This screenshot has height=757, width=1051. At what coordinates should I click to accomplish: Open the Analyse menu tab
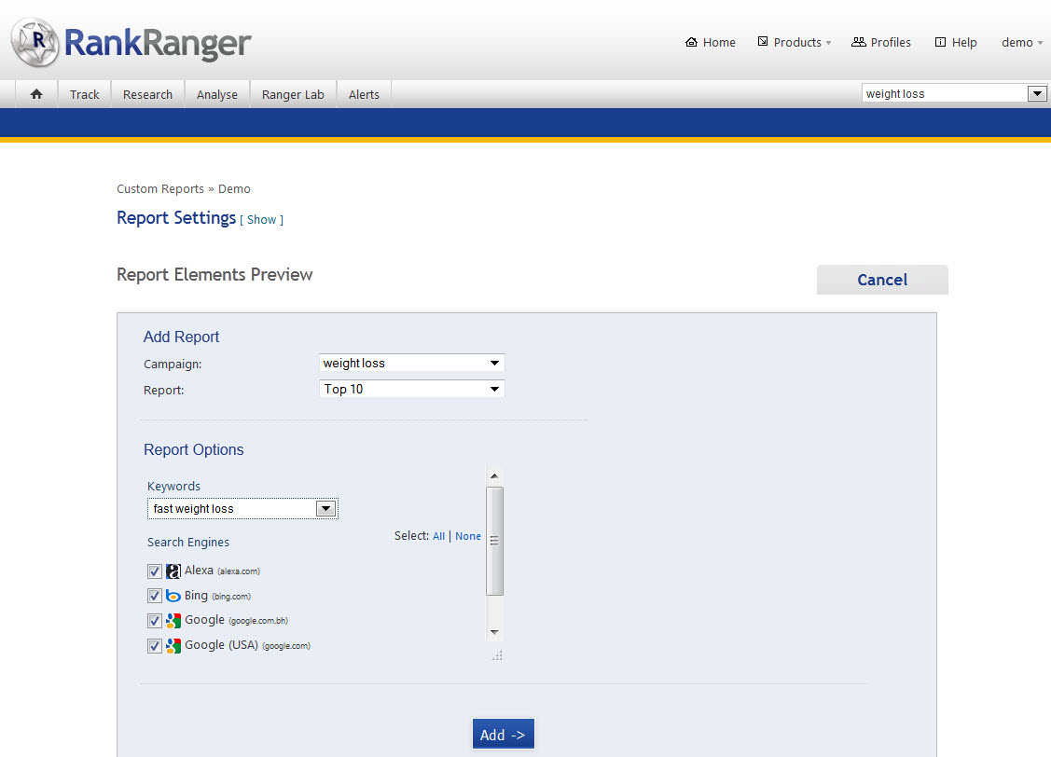(217, 94)
